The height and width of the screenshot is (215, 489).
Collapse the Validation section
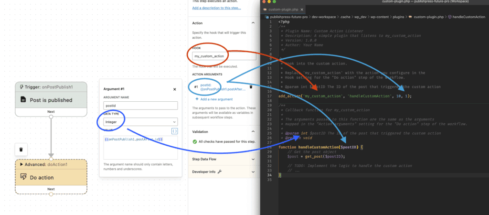(253, 131)
